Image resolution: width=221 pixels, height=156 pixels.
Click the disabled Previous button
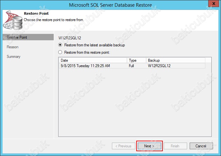(123, 146)
